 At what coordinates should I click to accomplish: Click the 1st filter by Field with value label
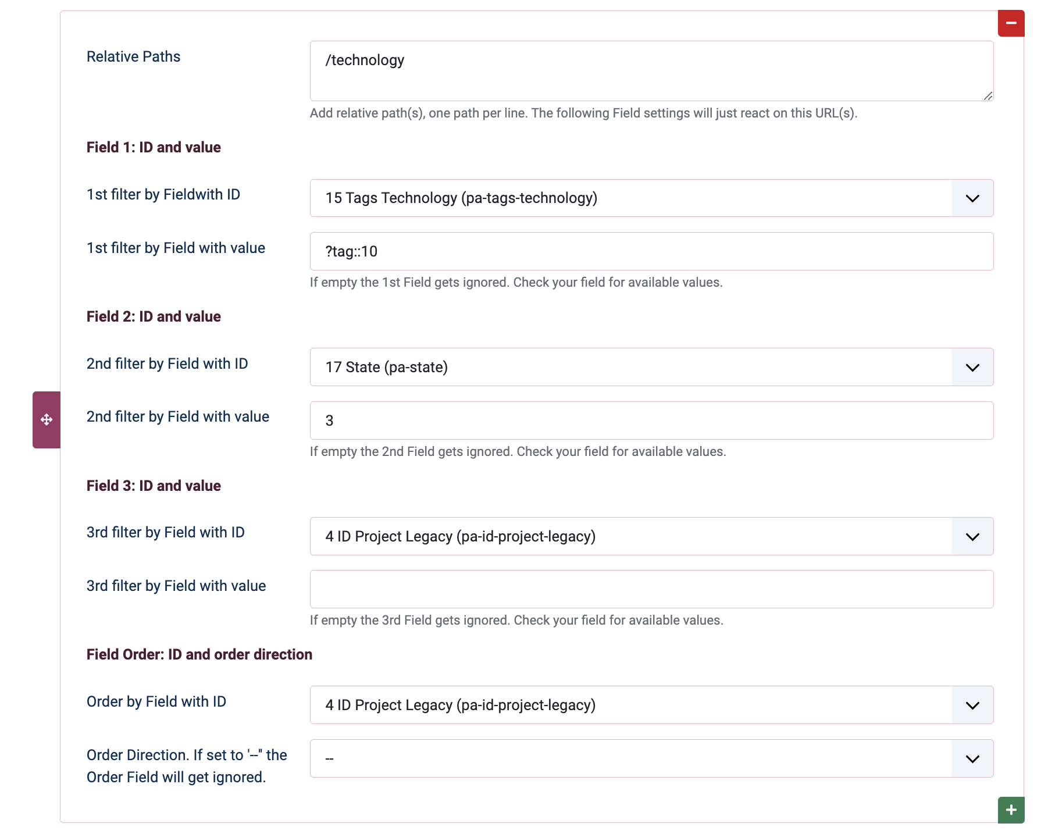coord(176,248)
